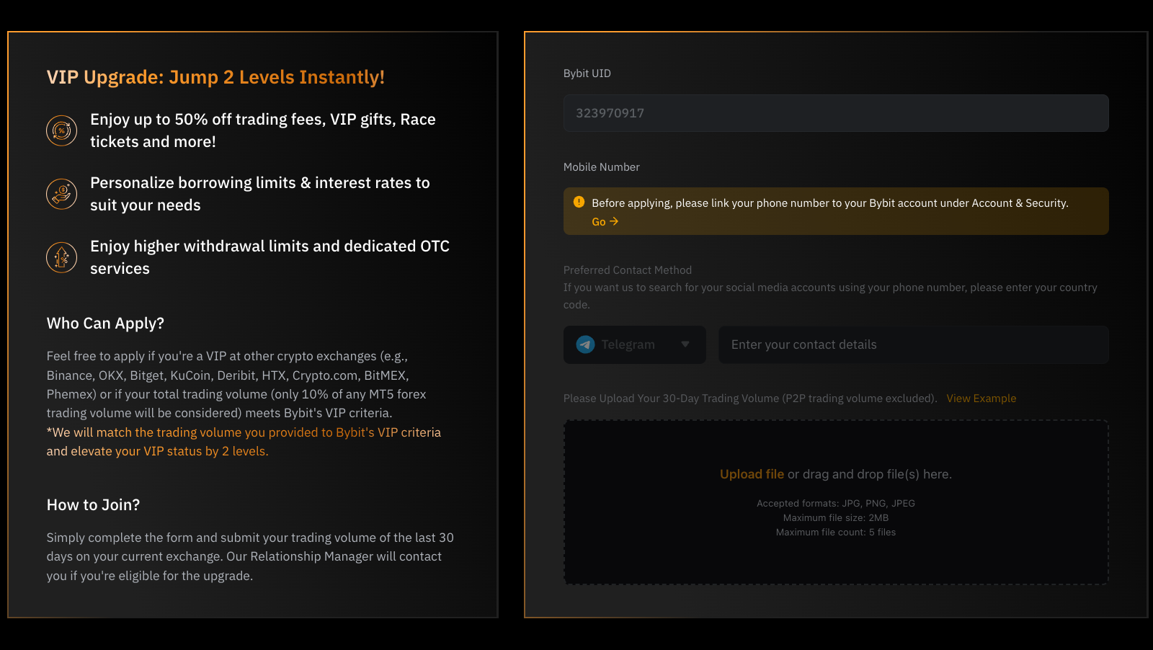Click the borrowing limits hand-coin icon
The height and width of the screenshot is (650, 1153).
click(x=61, y=194)
